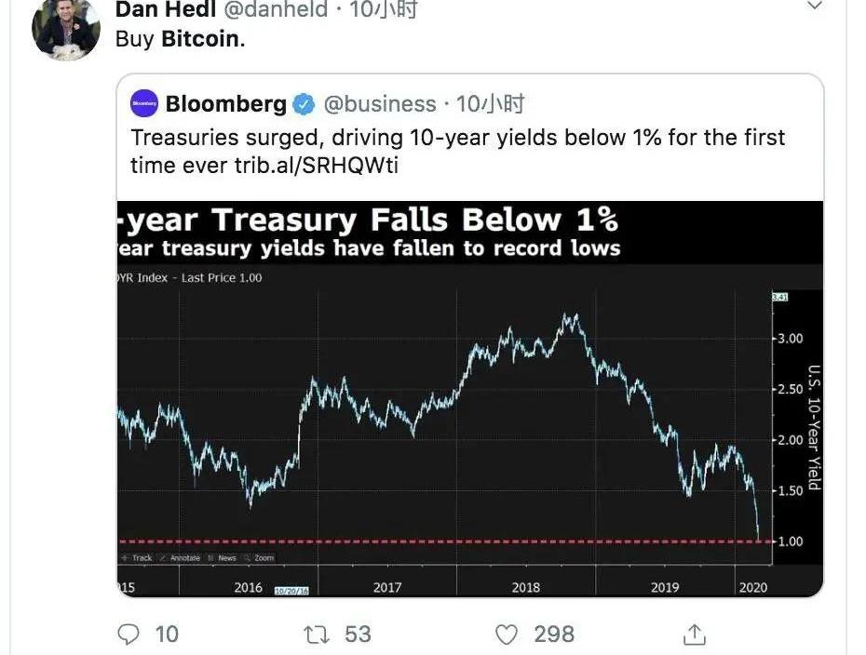Image resolution: width=866 pixels, height=655 pixels.
Task: Click the Annotate tool on the chart
Action: click(182, 558)
